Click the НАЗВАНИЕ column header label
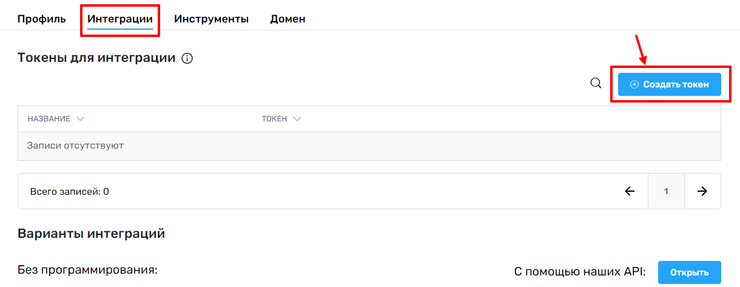 49,119
